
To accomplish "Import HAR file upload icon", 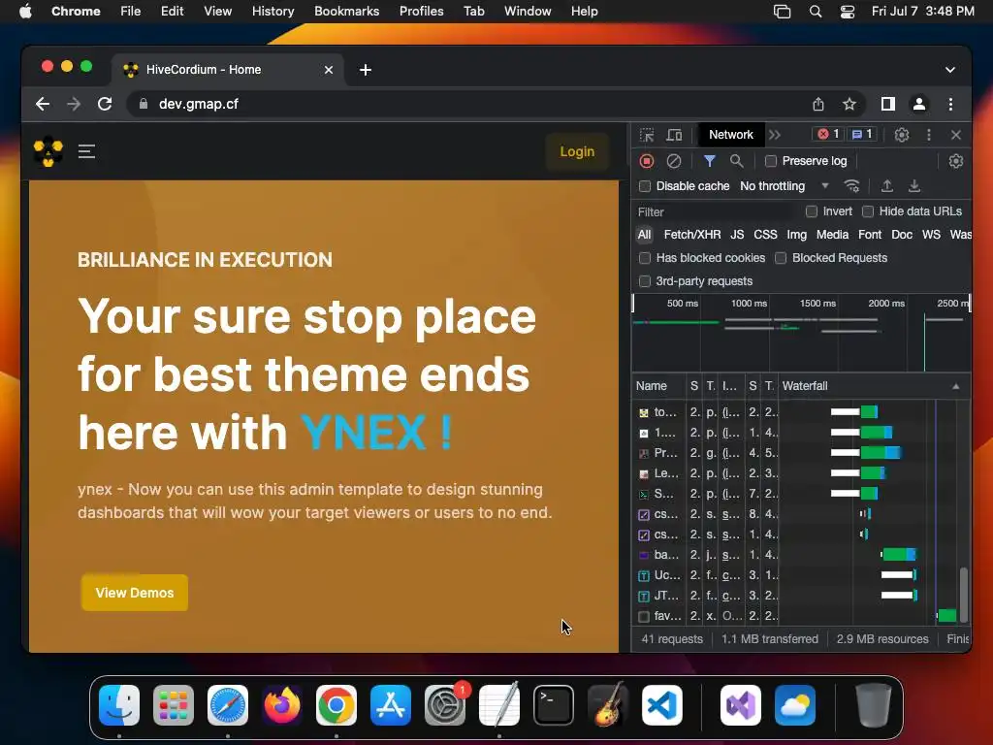I will (887, 185).
